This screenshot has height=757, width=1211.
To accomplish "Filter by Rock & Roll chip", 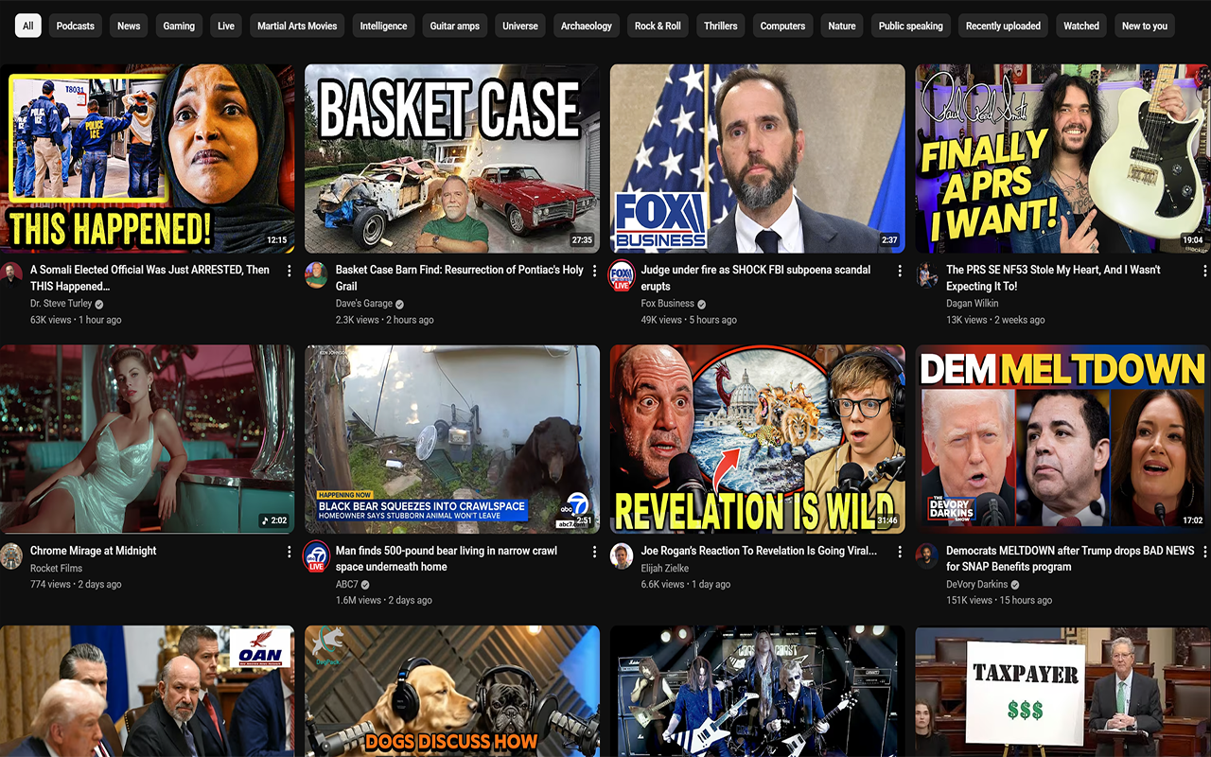I will coord(658,26).
